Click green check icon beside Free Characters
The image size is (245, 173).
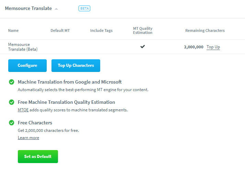[x=12, y=123]
